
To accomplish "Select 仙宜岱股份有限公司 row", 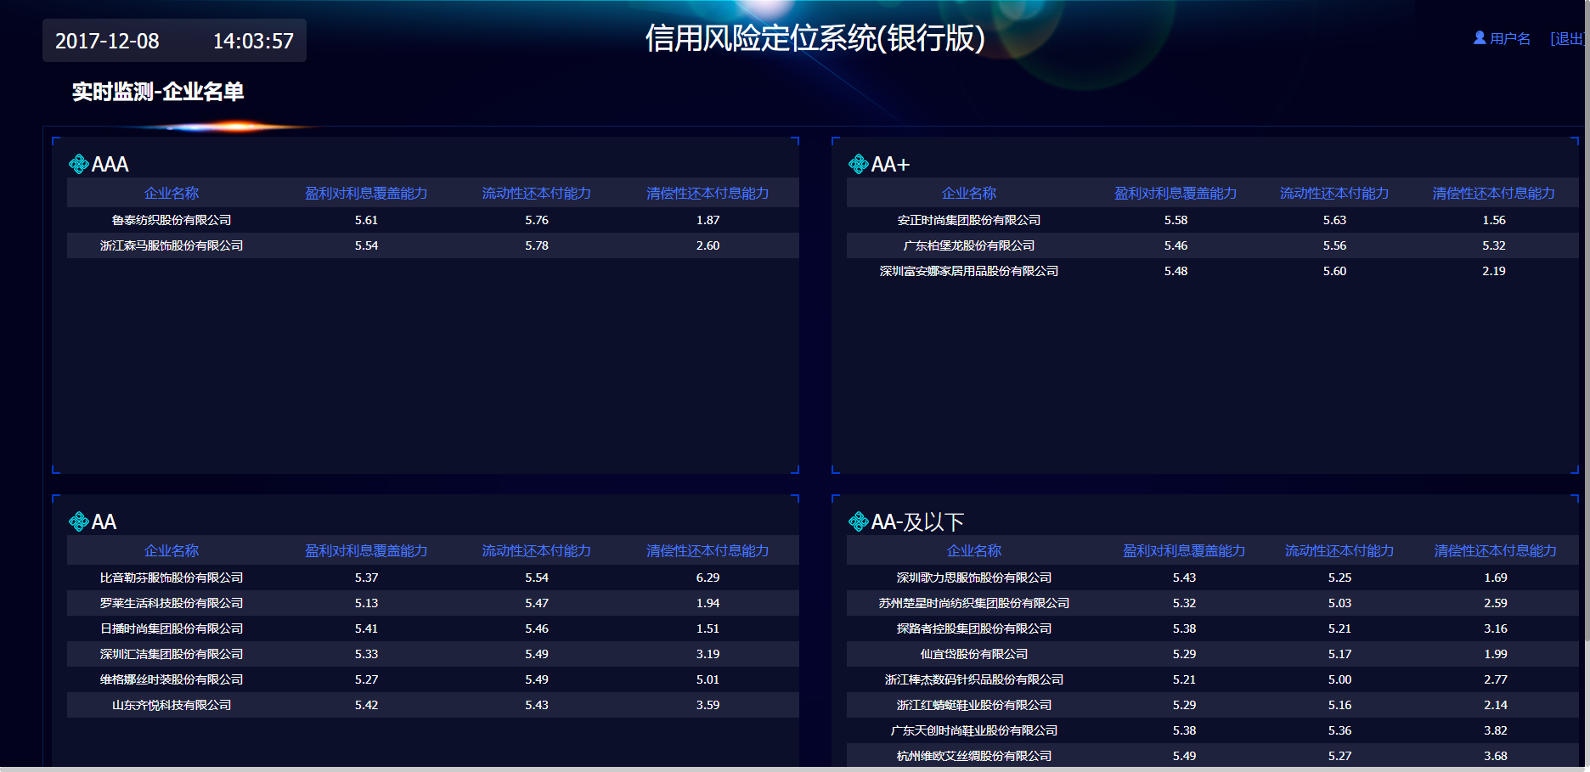I will [x=1213, y=654].
